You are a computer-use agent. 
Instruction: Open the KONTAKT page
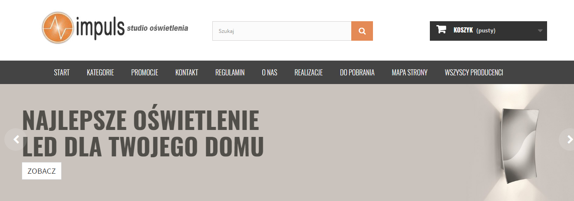(187, 73)
